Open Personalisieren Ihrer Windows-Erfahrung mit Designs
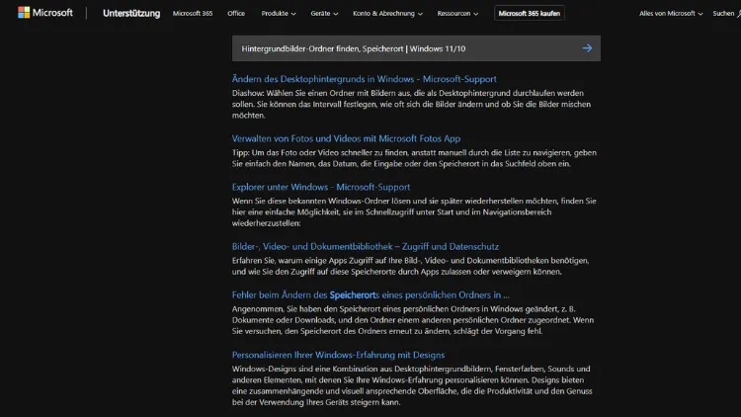 click(x=338, y=355)
